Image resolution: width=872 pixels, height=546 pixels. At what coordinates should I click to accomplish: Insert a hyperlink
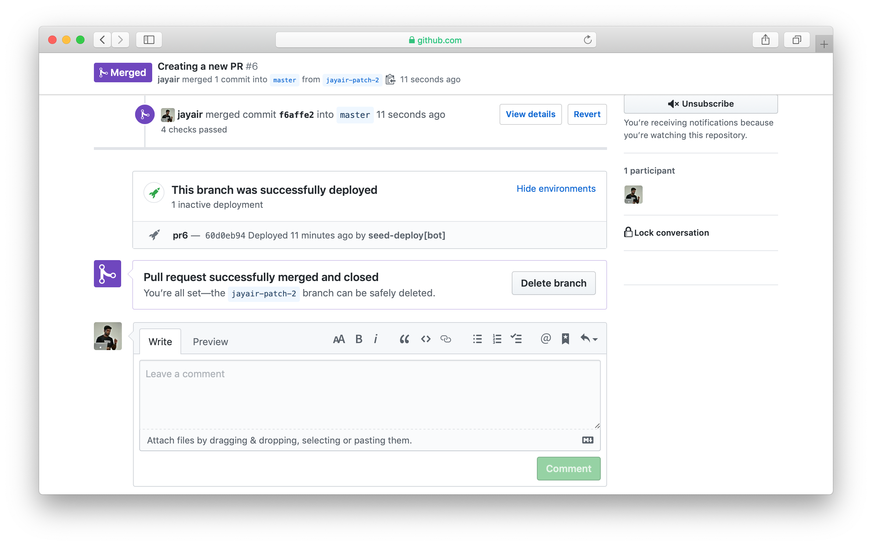tap(446, 339)
